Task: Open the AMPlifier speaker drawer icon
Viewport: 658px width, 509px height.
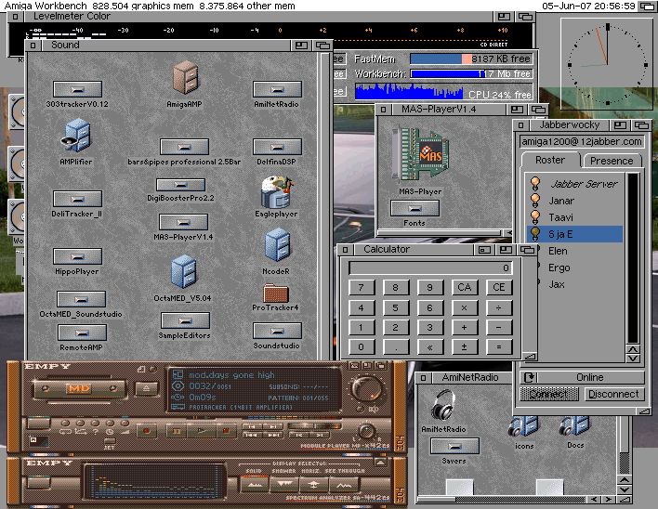Action: (76, 136)
